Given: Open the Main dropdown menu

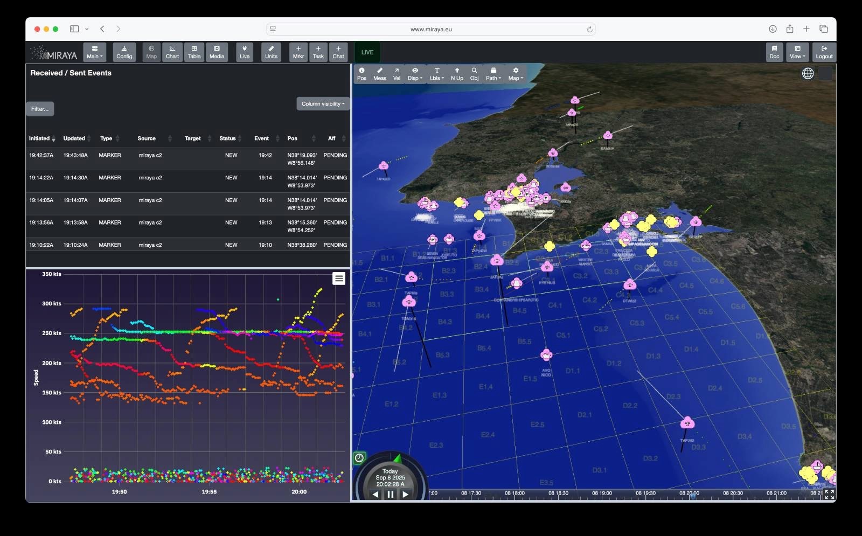Looking at the screenshot, I should [x=94, y=52].
